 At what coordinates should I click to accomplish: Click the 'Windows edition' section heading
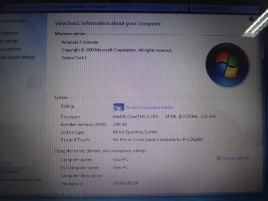(x=70, y=34)
